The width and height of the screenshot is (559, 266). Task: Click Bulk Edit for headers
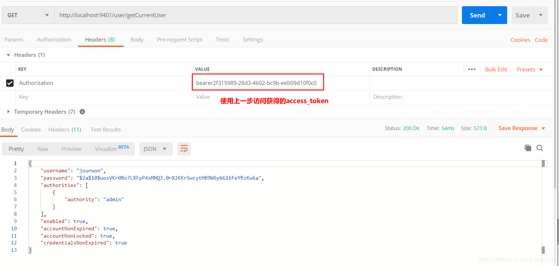(x=496, y=69)
